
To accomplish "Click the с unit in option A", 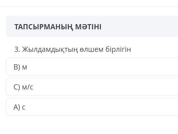I will pyautogui.click(x=23, y=107).
